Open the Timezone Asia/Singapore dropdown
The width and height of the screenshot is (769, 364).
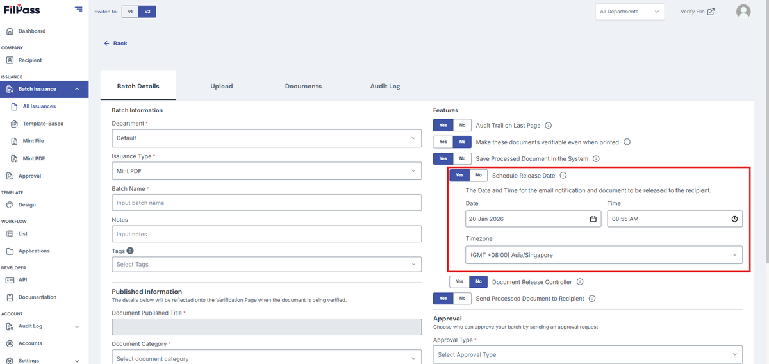coord(604,255)
